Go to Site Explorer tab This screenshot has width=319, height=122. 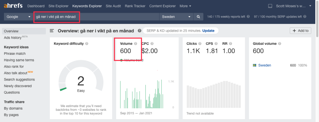58,6
